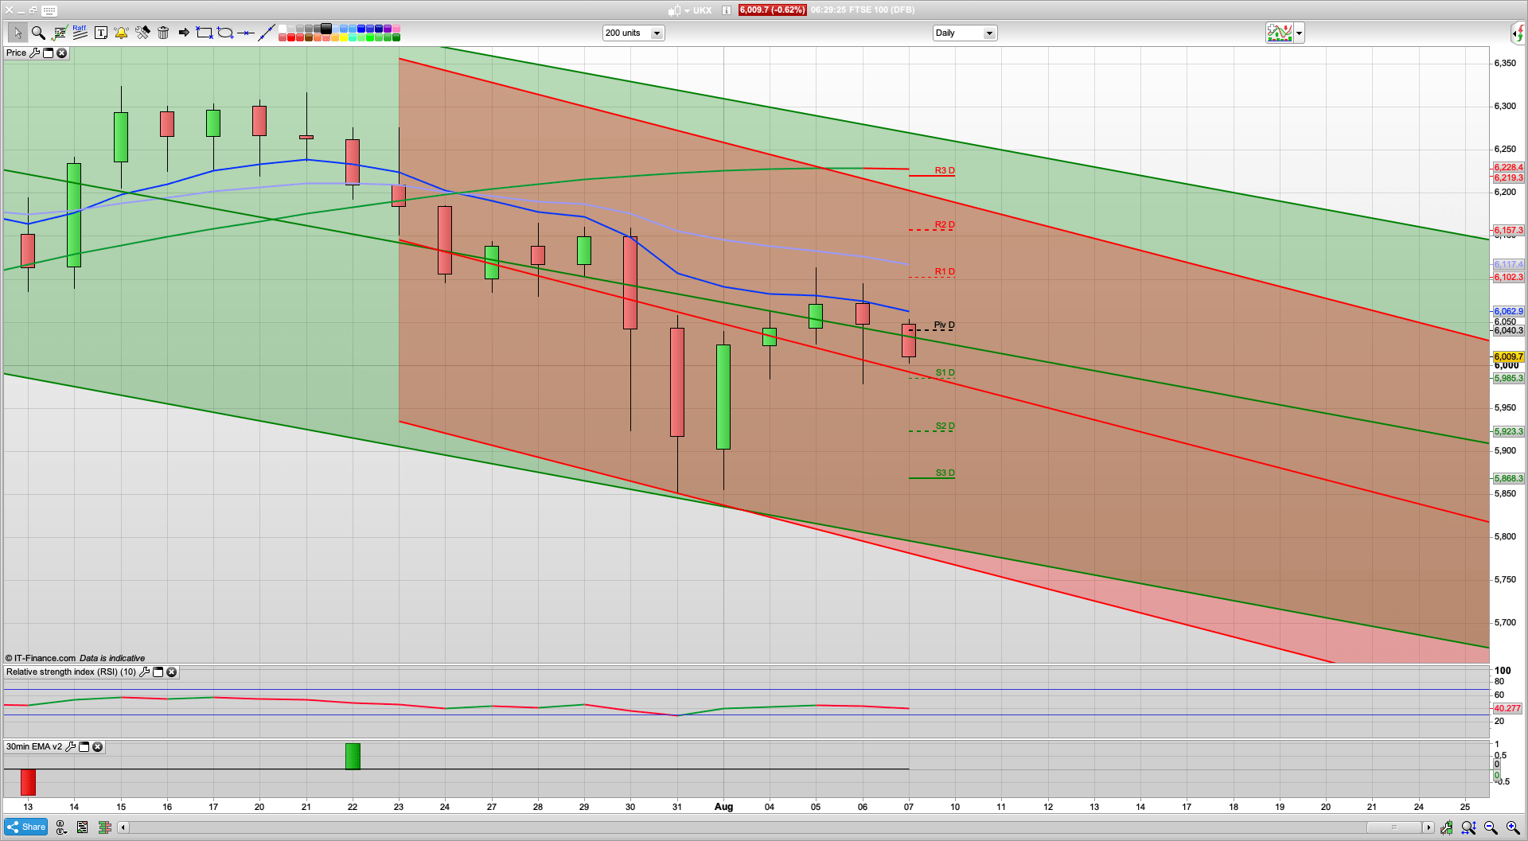Open the chart link chain dropdown

[60, 827]
